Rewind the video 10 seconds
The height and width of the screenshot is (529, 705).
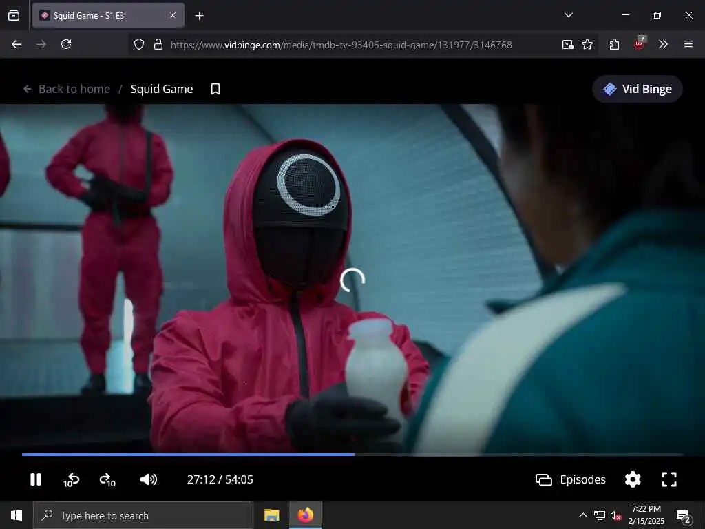click(71, 480)
